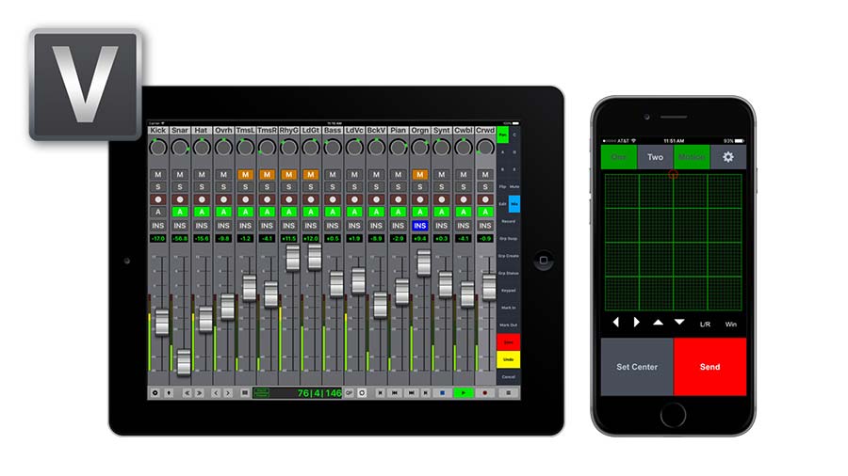Unmute the TmsL channel

[x=245, y=174]
